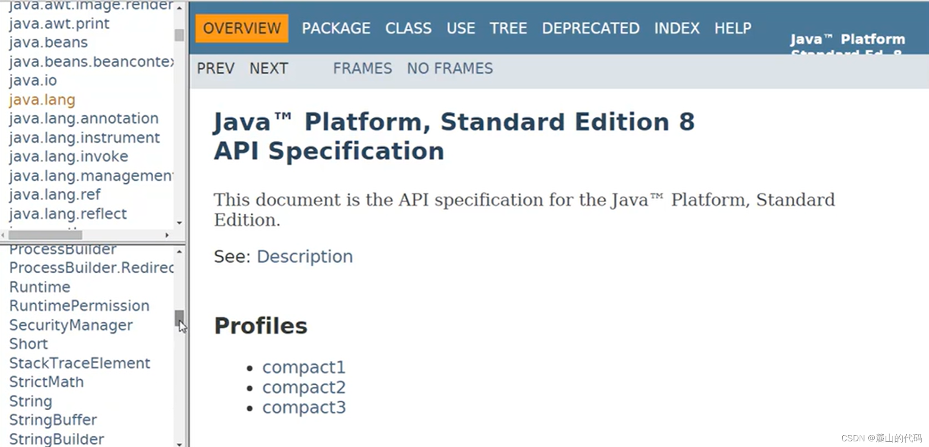Open the Short class

[29, 344]
